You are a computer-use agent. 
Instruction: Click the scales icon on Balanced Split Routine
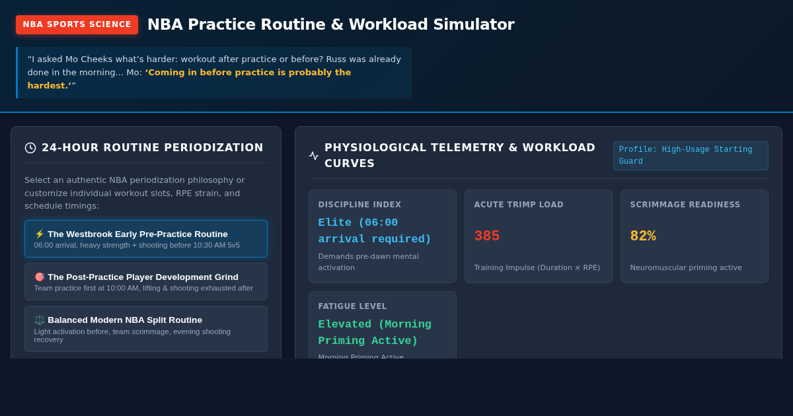[x=40, y=320]
